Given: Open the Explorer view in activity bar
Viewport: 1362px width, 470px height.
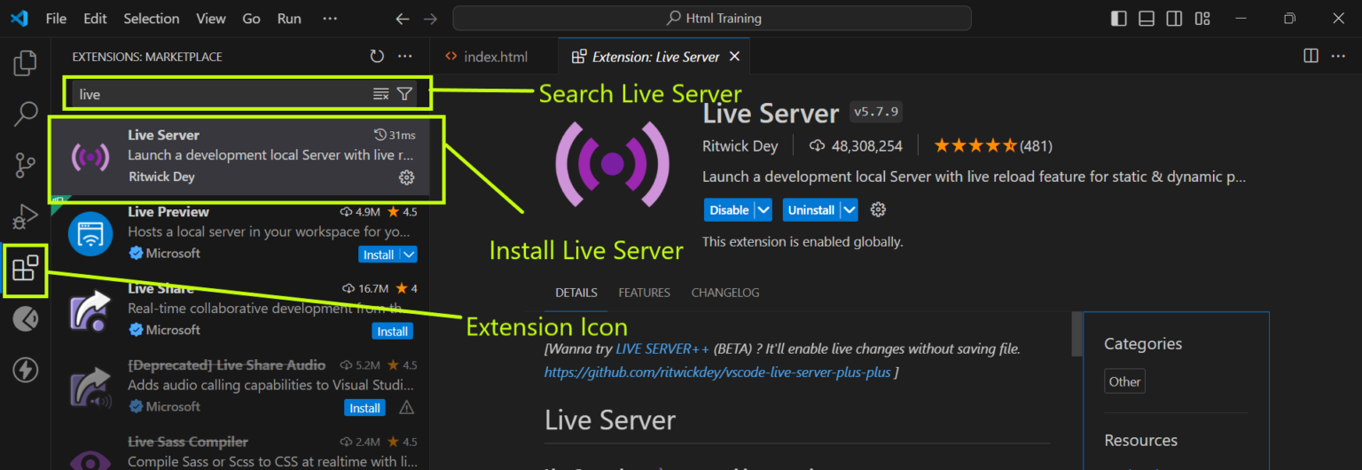Looking at the screenshot, I should [x=26, y=63].
